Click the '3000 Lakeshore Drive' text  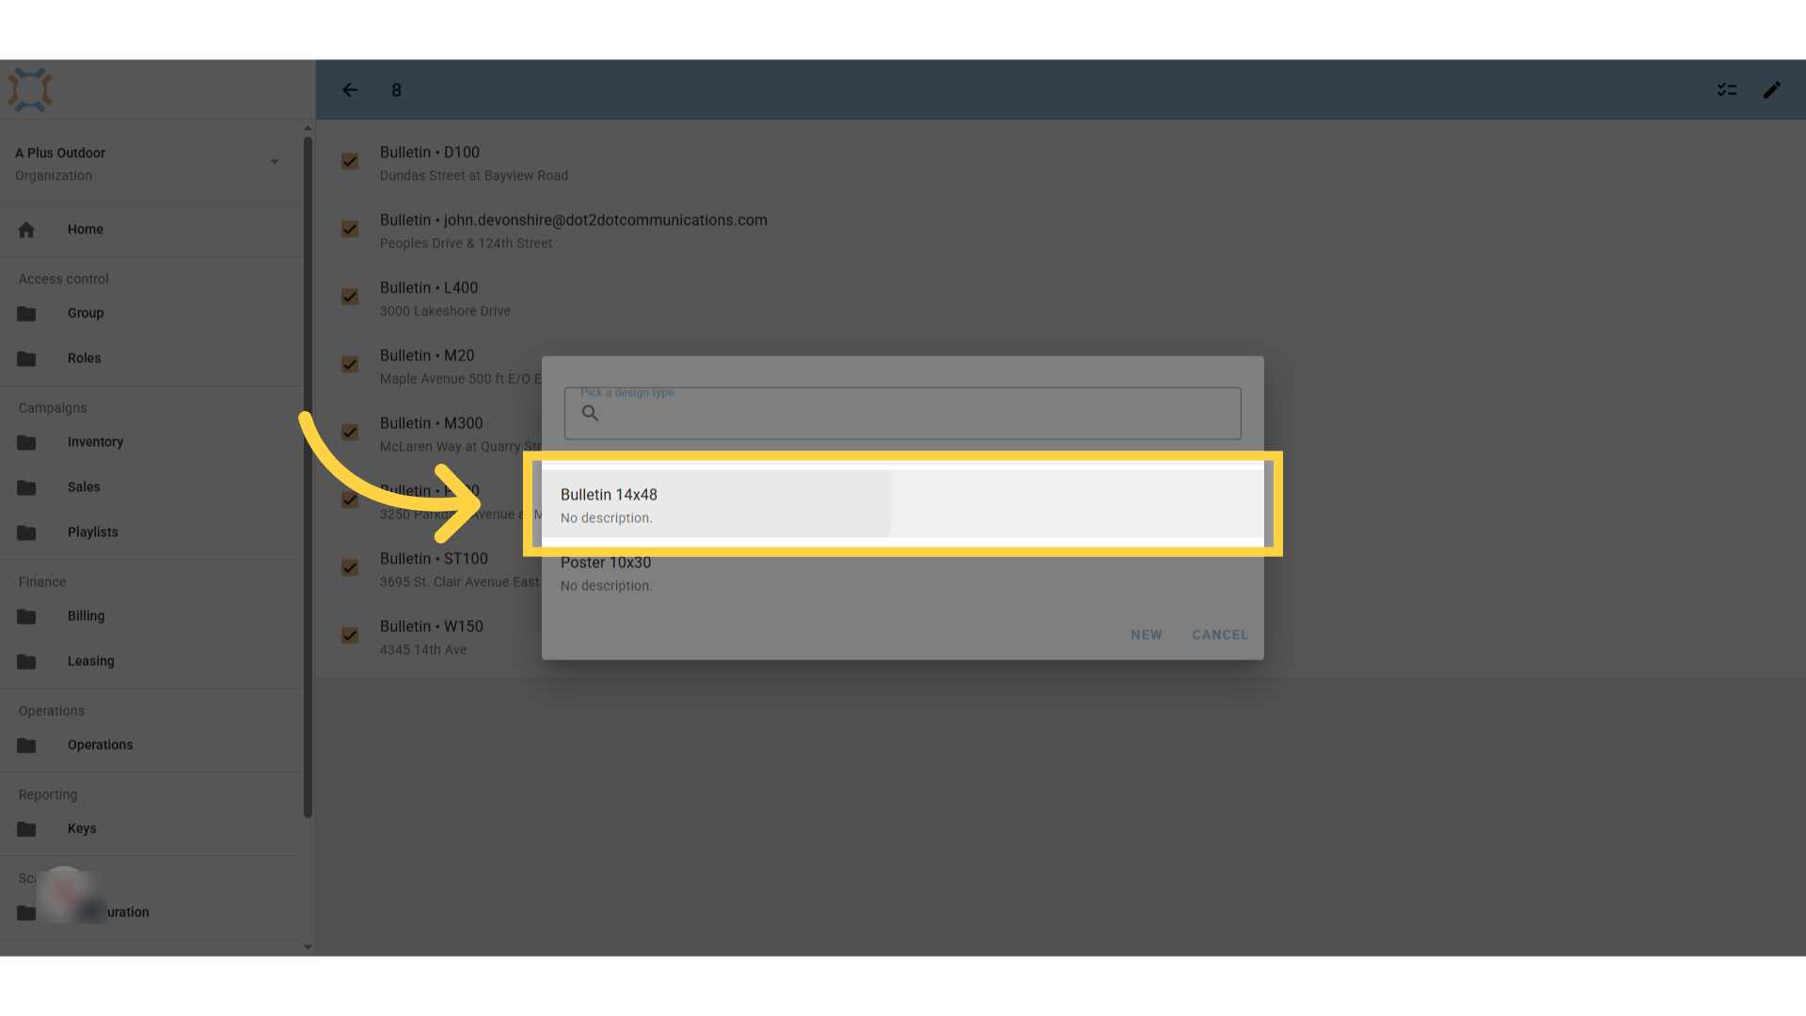(x=445, y=311)
